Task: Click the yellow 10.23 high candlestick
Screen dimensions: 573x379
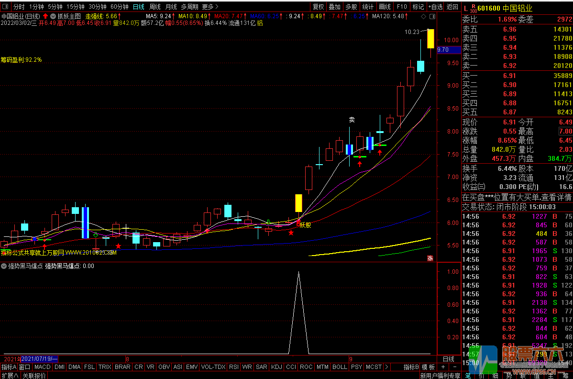Action: [x=430, y=39]
